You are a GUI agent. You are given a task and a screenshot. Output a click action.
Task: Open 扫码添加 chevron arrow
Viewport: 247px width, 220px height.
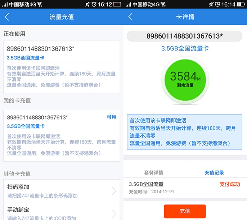point(114,191)
